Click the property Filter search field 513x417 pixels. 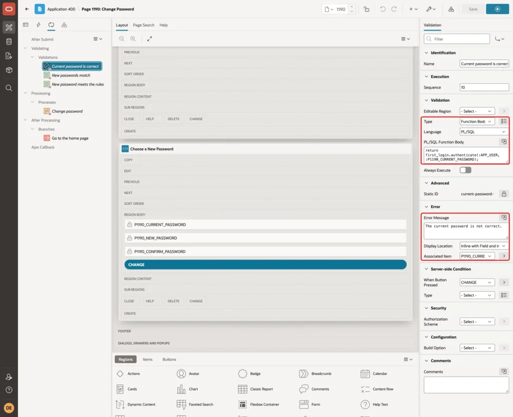[x=457, y=39]
